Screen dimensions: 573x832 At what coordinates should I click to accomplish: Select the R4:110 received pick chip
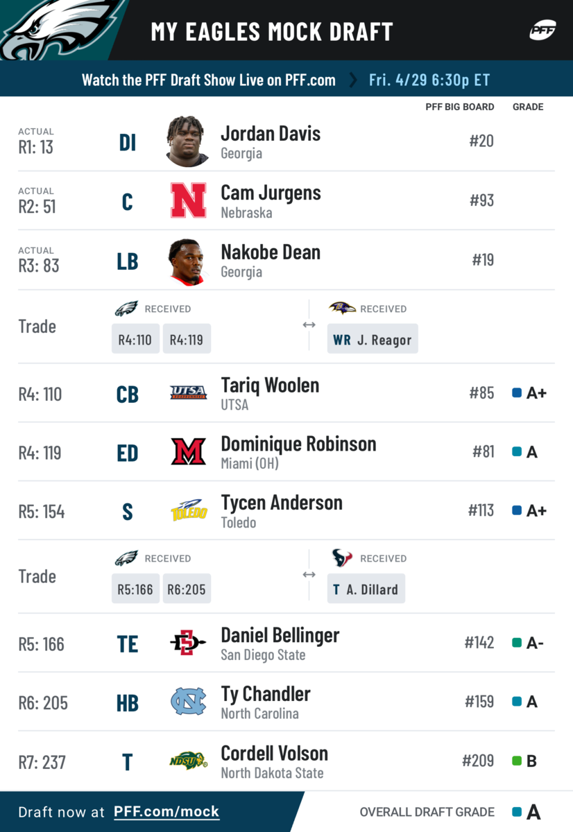point(136,339)
